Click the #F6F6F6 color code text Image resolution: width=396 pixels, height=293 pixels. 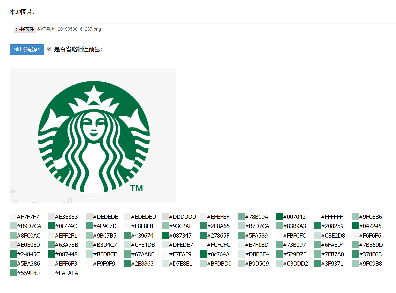pos(370,236)
